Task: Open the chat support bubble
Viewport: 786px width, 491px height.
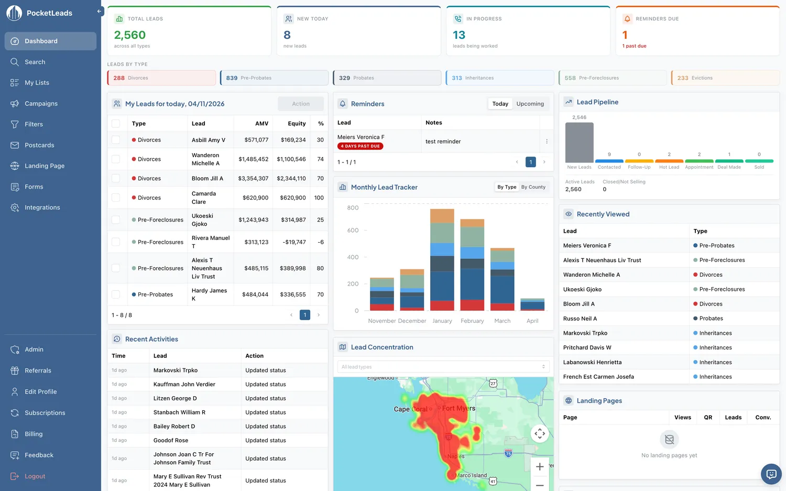Action: pyautogui.click(x=771, y=474)
